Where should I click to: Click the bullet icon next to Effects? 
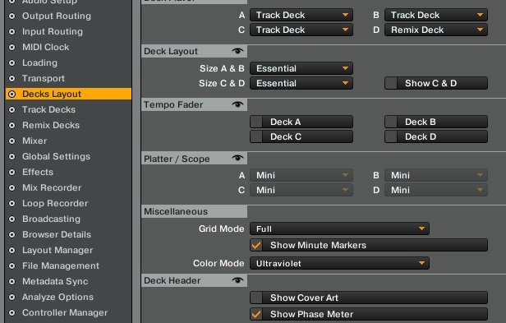[12, 172]
